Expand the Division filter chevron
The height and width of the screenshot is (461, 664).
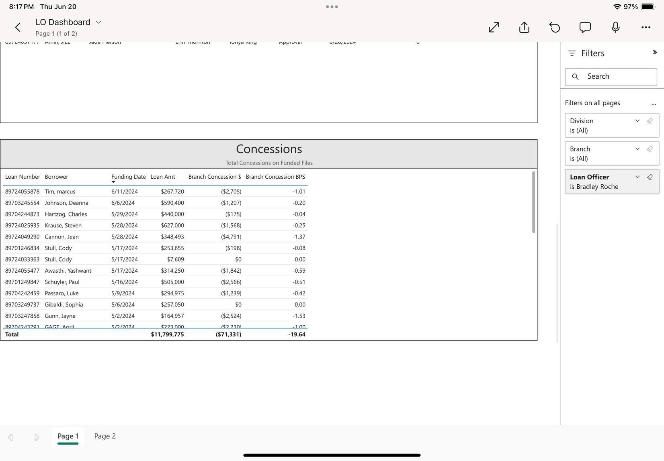pyautogui.click(x=637, y=121)
